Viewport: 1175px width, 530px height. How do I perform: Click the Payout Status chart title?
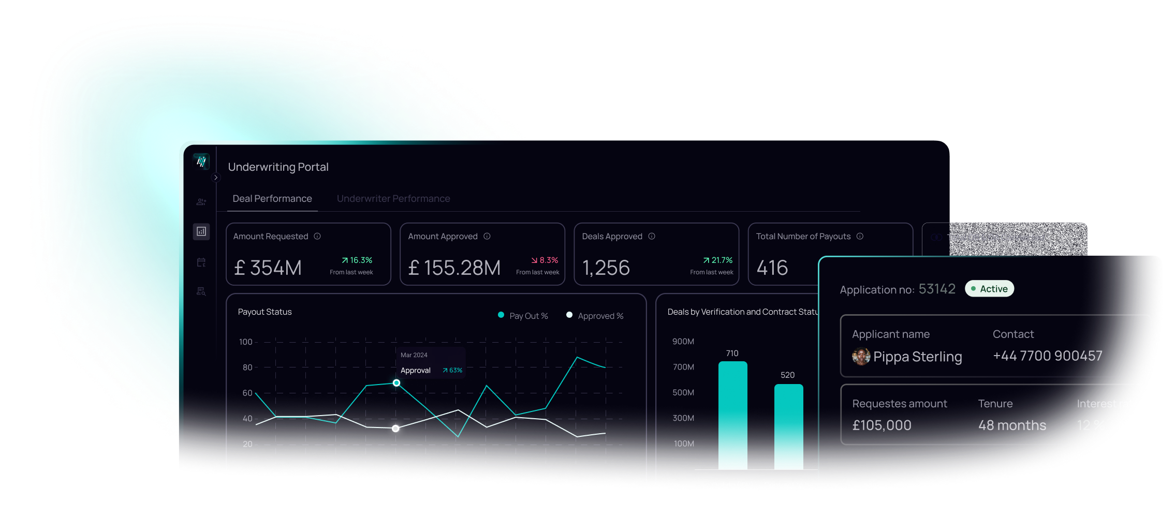265,312
